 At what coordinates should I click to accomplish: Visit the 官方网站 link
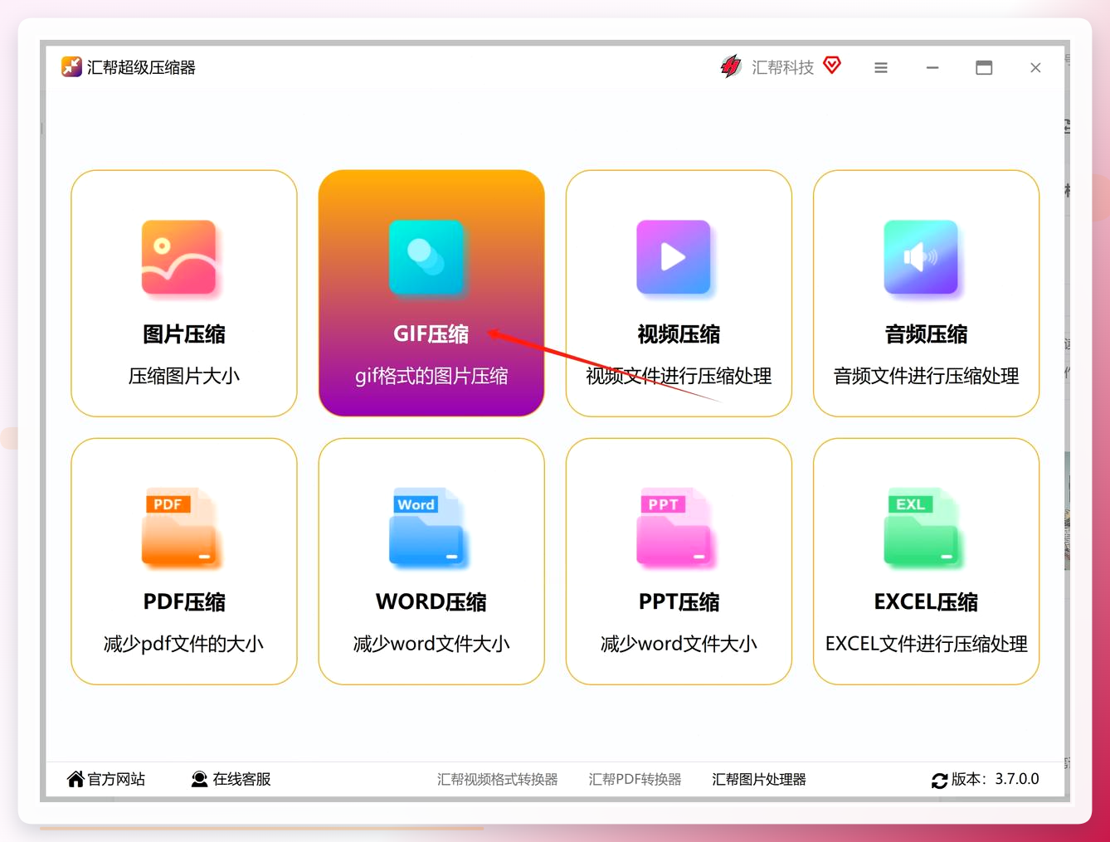[116, 779]
